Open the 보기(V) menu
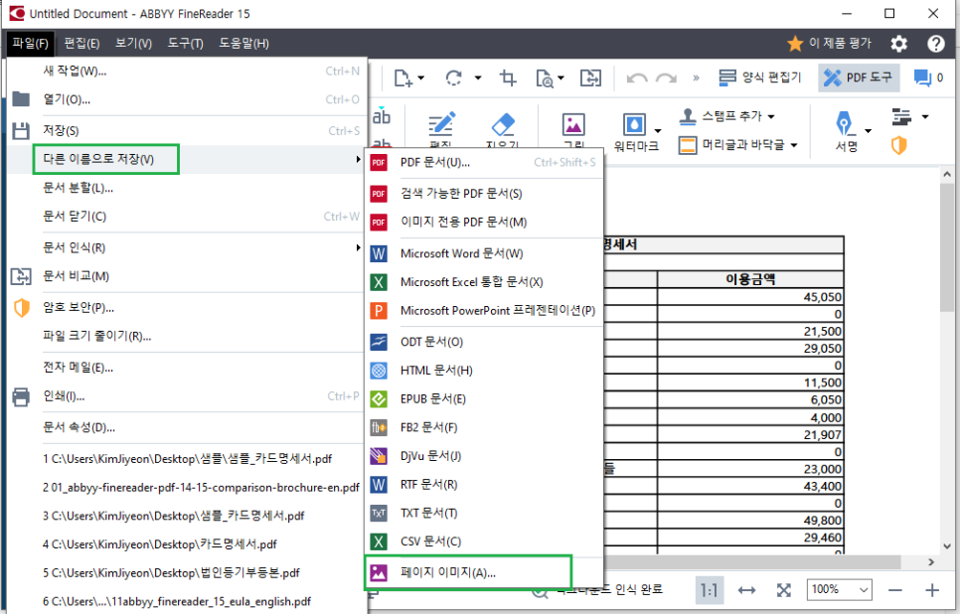Screen dimensions: 960x614 pos(133,44)
